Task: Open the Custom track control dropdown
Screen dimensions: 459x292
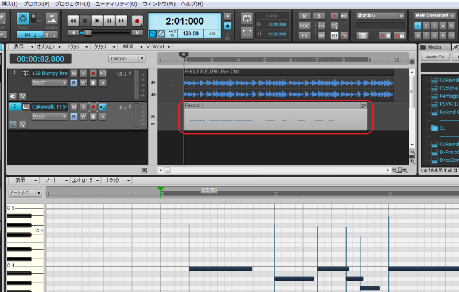Action: [127, 58]
